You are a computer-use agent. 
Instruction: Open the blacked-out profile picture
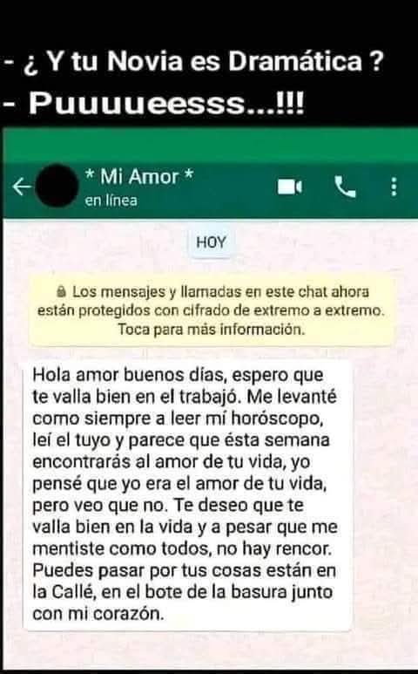click(x=57, y=186)
